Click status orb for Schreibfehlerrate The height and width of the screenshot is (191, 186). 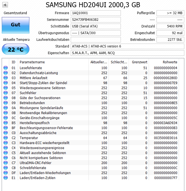coord(6,168)
